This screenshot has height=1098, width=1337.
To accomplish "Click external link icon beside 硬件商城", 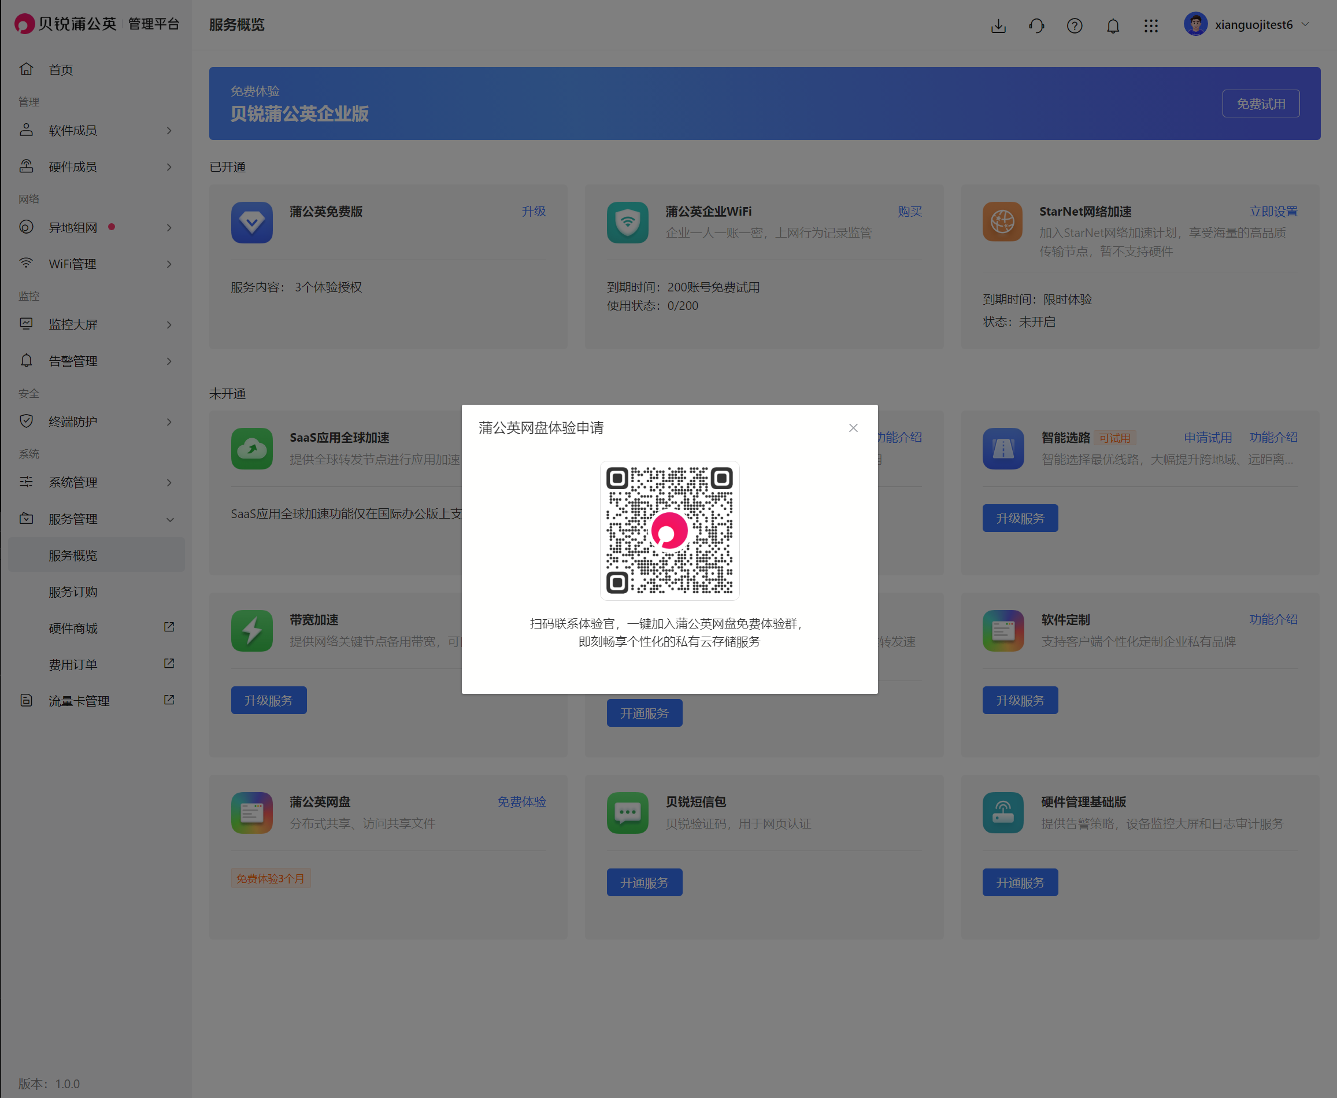I will click(x=169, y=627).
